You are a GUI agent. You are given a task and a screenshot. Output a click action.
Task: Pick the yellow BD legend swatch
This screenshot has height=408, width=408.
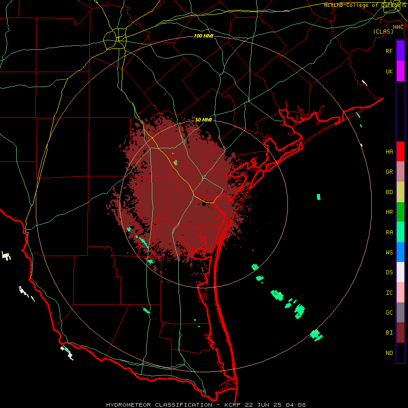coord(400,192)
